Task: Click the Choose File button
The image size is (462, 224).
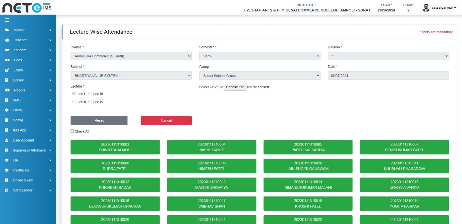Action: click(x=235, y=87)
